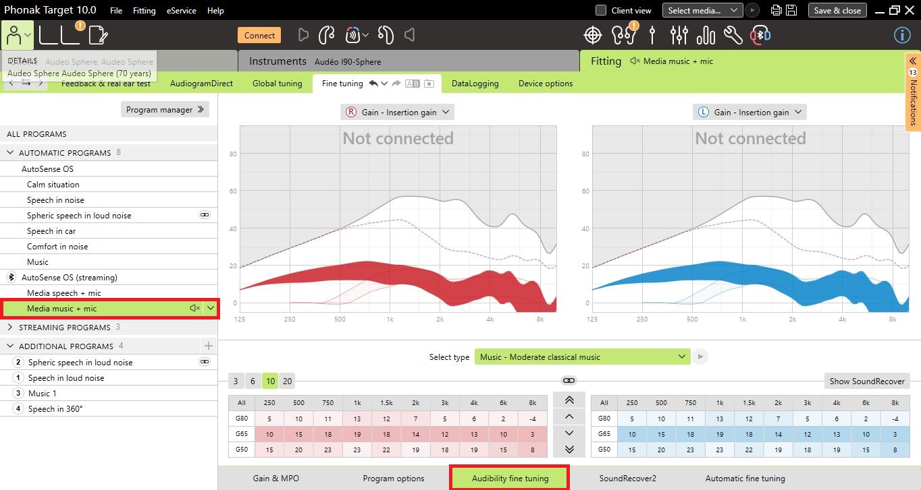Open the device options wrench icon
921x490 pixels.
733,35
